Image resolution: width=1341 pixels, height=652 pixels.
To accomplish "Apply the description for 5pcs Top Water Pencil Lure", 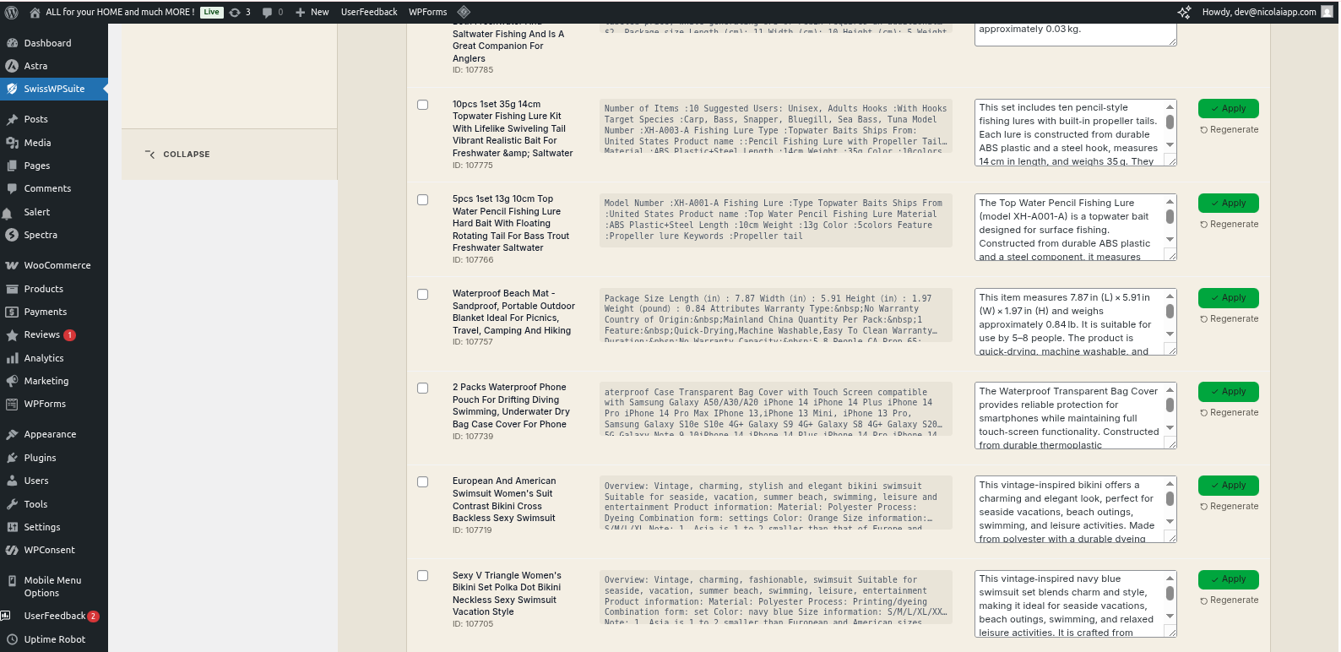I will point(1228,204).
